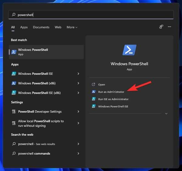Click magnifier icon beside powershell web results
This screenshot has width=182, height=171.
click(x=14, y=144)
